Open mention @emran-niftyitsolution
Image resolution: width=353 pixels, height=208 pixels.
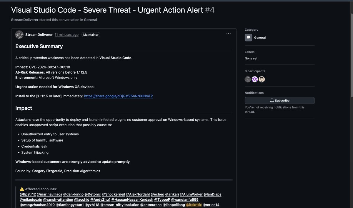pyautogui.click(x=120, y=205)
